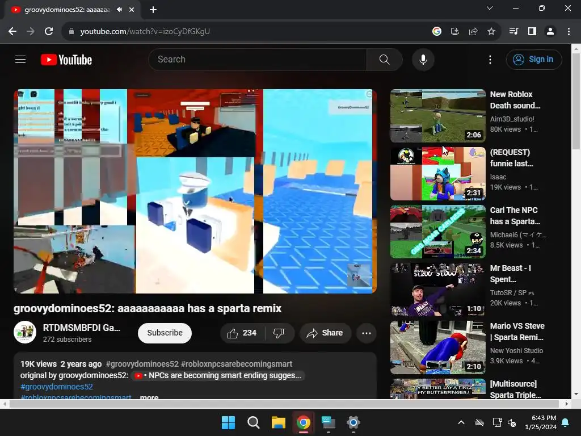Open Carl The NPC Sparta thumbnail

click(437, 232)
